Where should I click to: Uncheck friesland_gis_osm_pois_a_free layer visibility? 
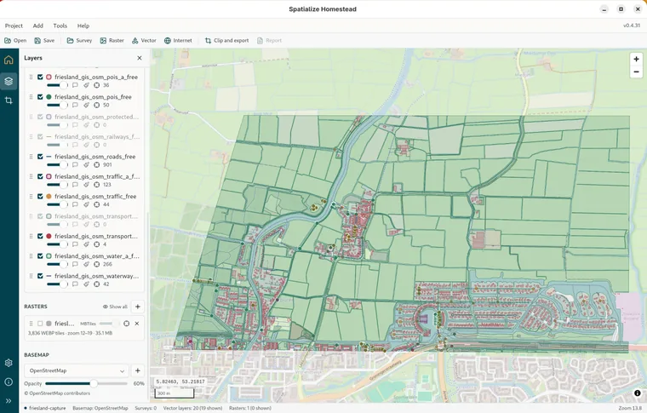[x=40, y=77]
